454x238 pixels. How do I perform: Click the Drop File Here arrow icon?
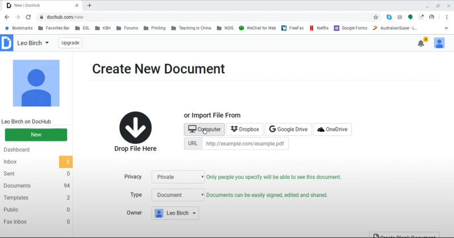(135, 127)
